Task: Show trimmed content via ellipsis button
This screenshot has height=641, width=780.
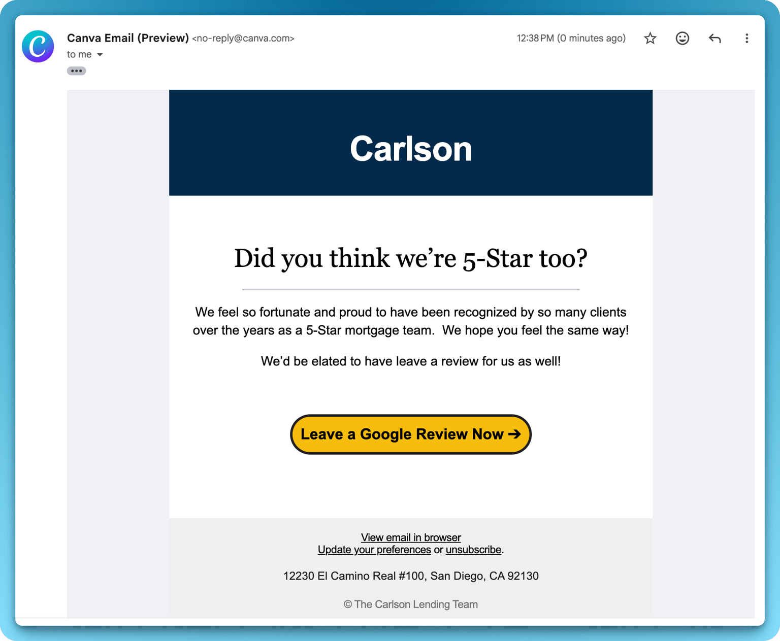Action: pyautogui.click(x=77, y=71)
